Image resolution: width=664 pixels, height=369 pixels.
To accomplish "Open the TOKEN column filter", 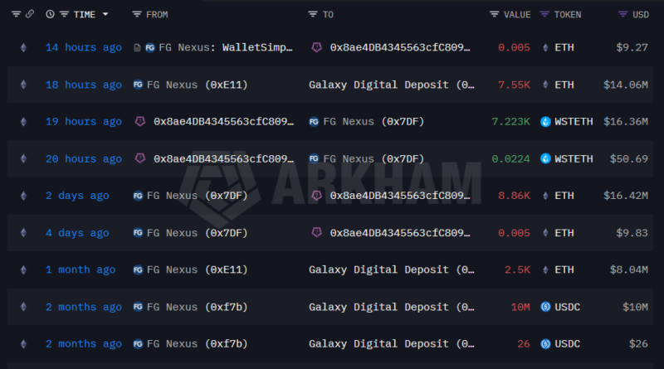I will [544, 14].
